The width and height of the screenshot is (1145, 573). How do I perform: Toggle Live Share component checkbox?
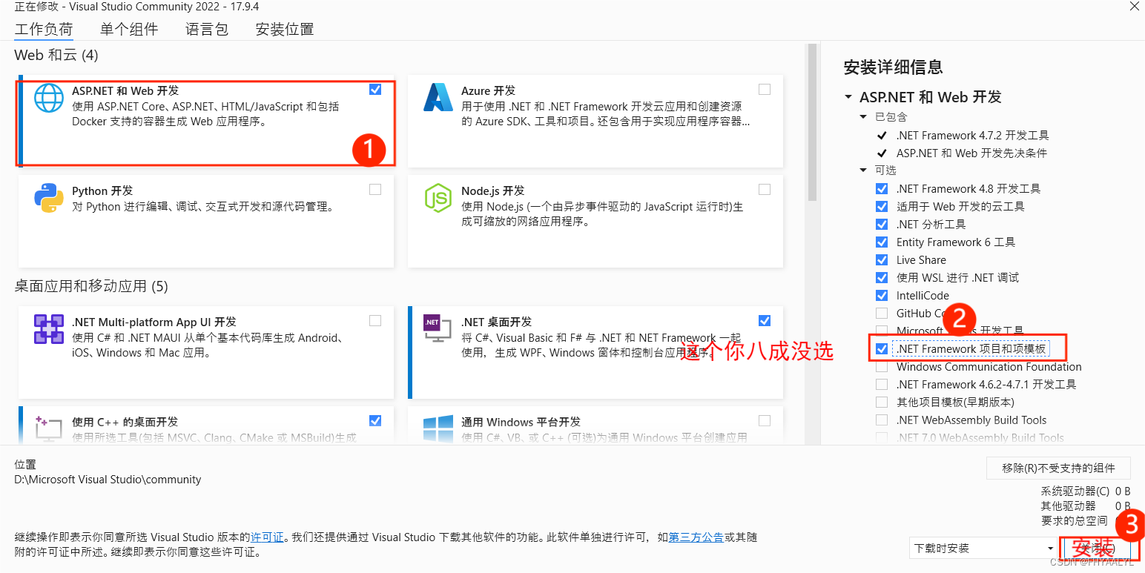(x=882, y=260)
